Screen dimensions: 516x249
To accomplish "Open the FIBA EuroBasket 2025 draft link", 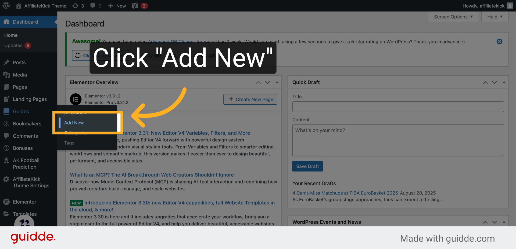I will [345, 193].
